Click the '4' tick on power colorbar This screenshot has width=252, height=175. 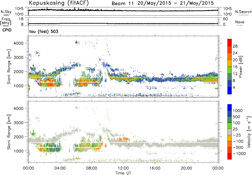(234, 87)
